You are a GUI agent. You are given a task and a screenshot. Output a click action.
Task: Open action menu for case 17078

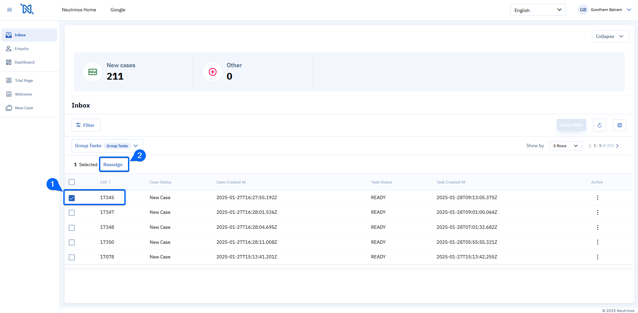(597, 257)
